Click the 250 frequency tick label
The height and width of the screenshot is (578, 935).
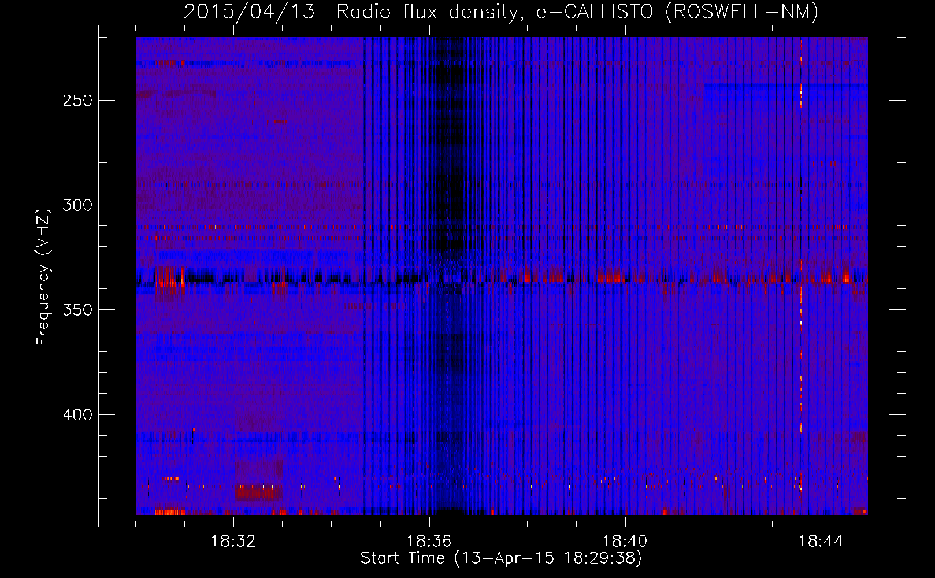coord(77,101)
